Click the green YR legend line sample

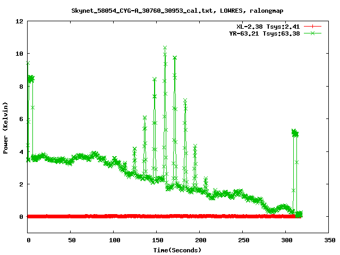coord(312,33)
